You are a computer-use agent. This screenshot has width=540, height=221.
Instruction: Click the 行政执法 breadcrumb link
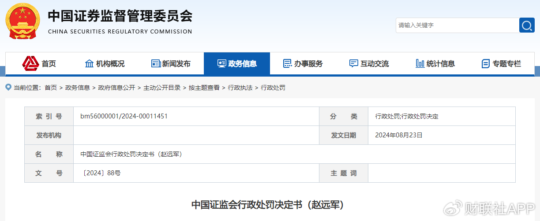pos(240,88)
